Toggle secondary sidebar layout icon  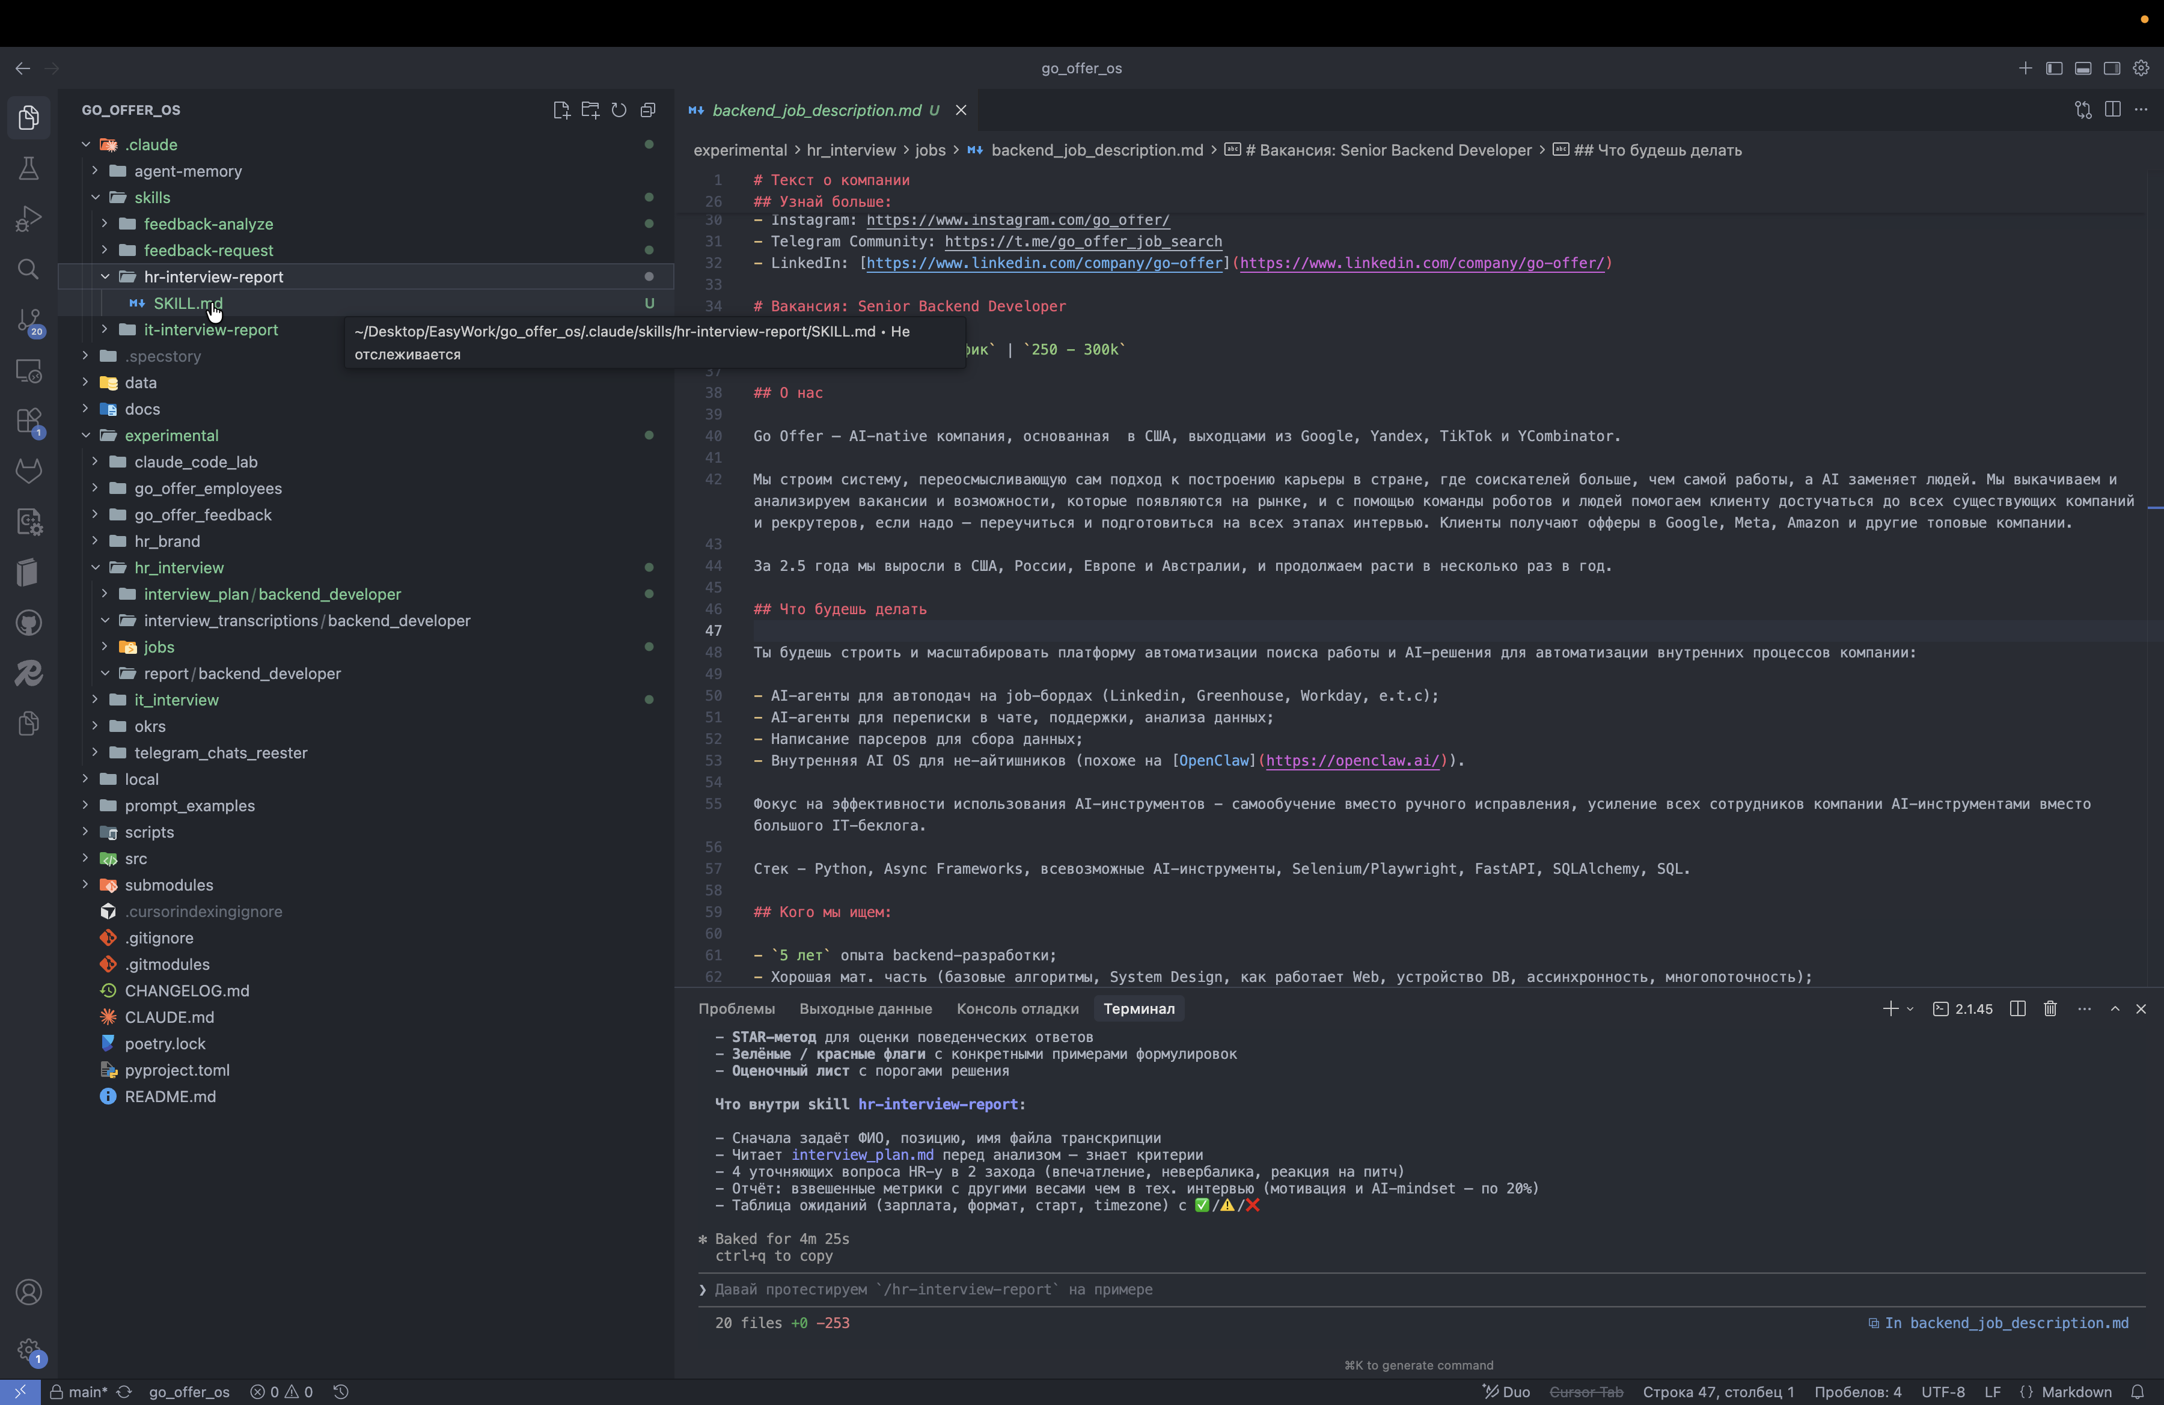coord(2112,68)
